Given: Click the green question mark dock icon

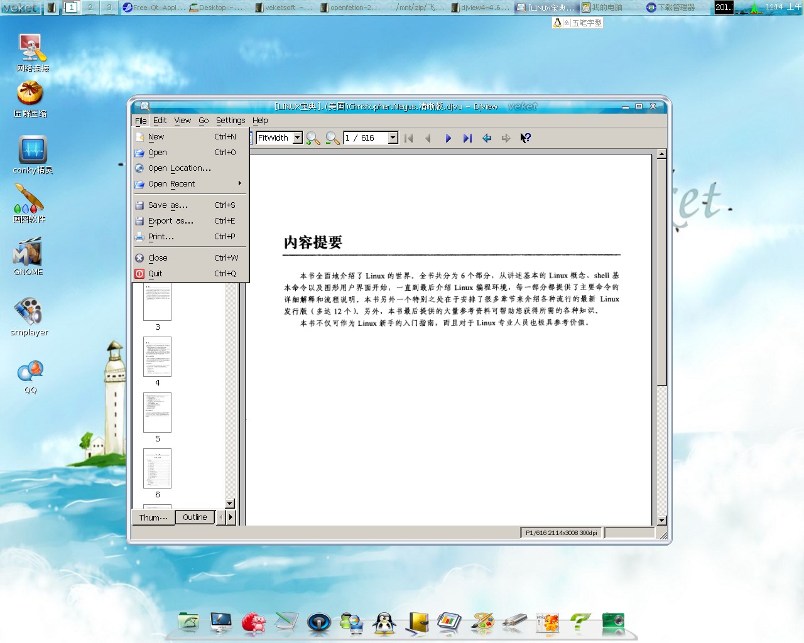Looking at the screenshot, I should click(580, 623).
